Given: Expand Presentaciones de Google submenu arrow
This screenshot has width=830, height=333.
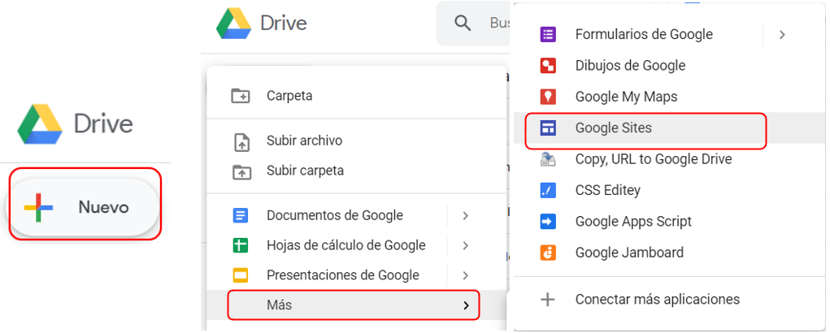Looking at the screenshot, I should click(x=465, y=275).
